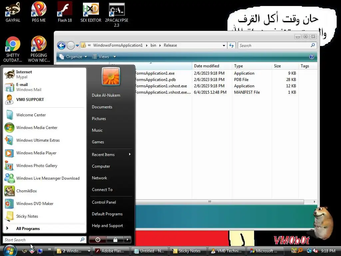341x256 pixels.
Task: Click Explorer's blue Back arrow button
Action: (x=62, y=45)
